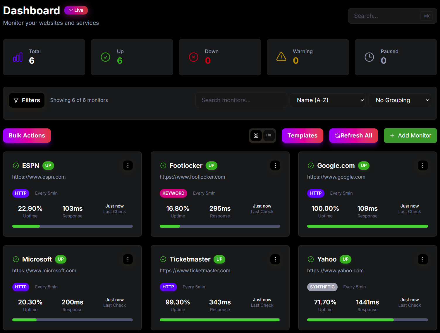Click Yahoo uptime progress bar
Screen dimensions: 440x333
click(367, 320)
